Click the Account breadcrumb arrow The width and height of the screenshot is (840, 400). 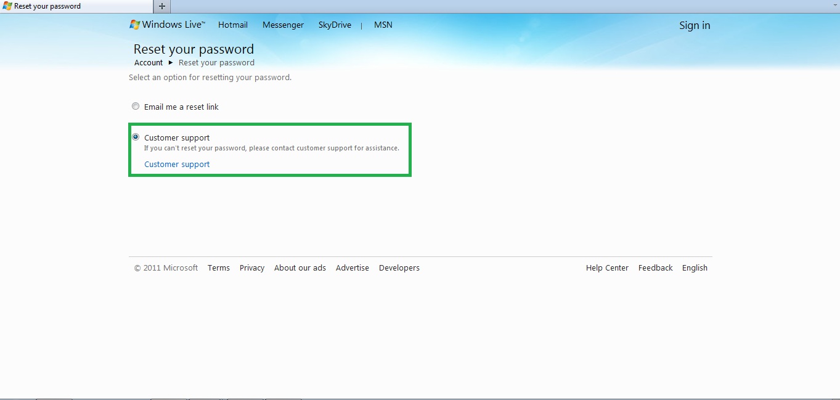(x=171, y=62)
